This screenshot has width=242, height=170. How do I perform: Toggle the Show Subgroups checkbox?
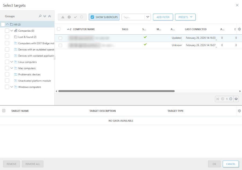tap(92, 17)
